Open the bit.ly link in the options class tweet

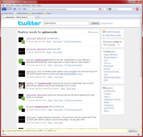coord(68,74)
